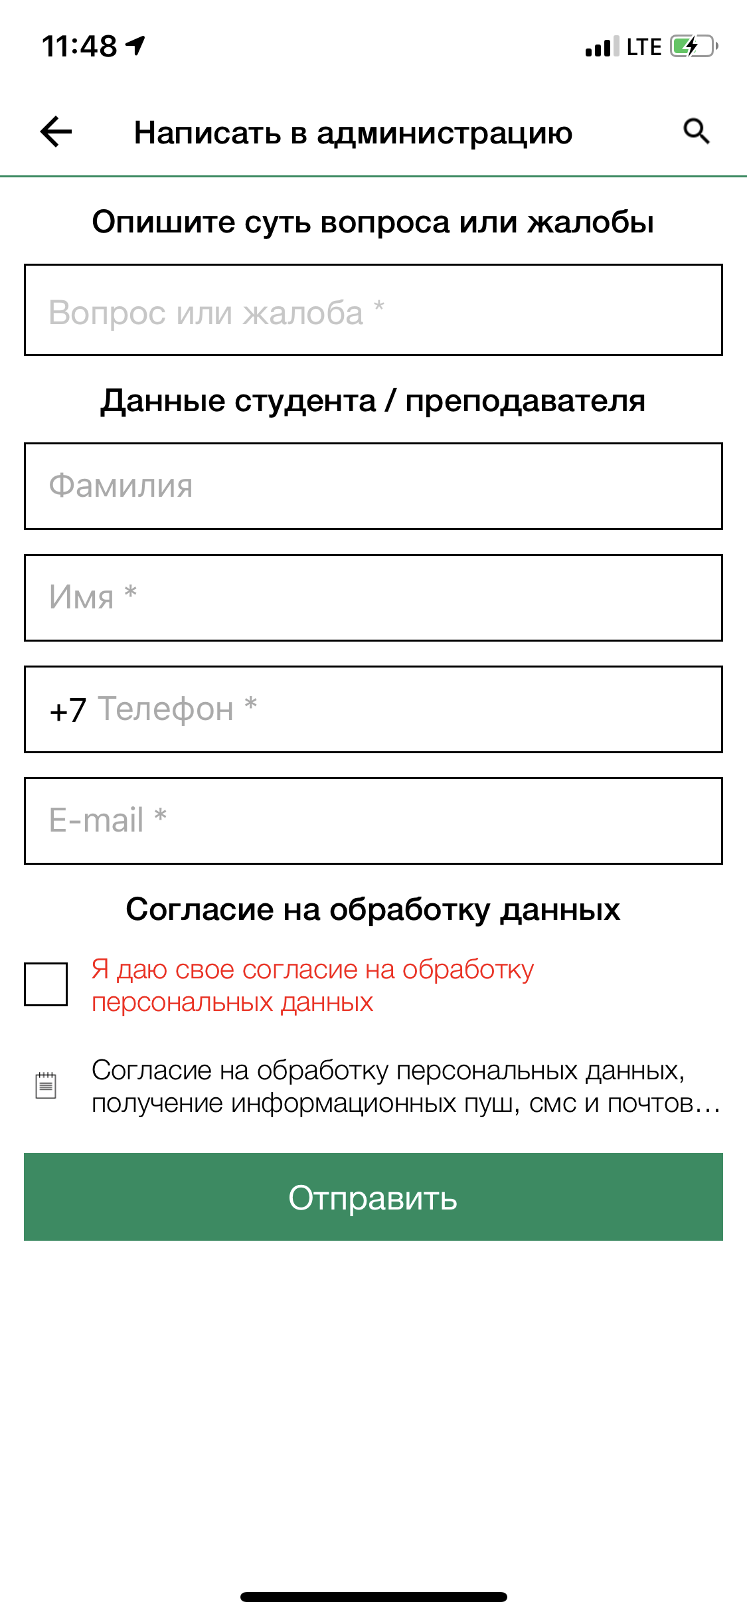Select the 'Имя' input field

point(373,598)
